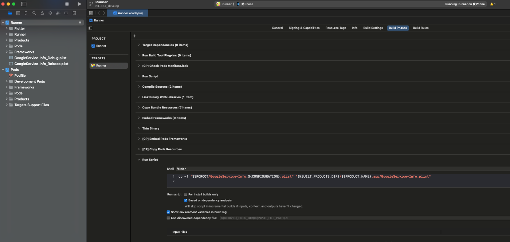Open the Source Control navigator

coord(18,13)
